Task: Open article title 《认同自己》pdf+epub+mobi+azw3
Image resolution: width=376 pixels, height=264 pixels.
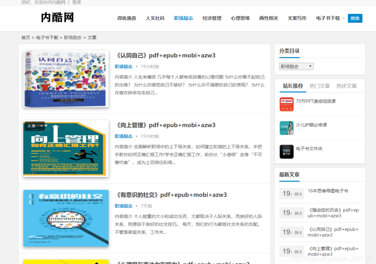Action: click(165, 55)
